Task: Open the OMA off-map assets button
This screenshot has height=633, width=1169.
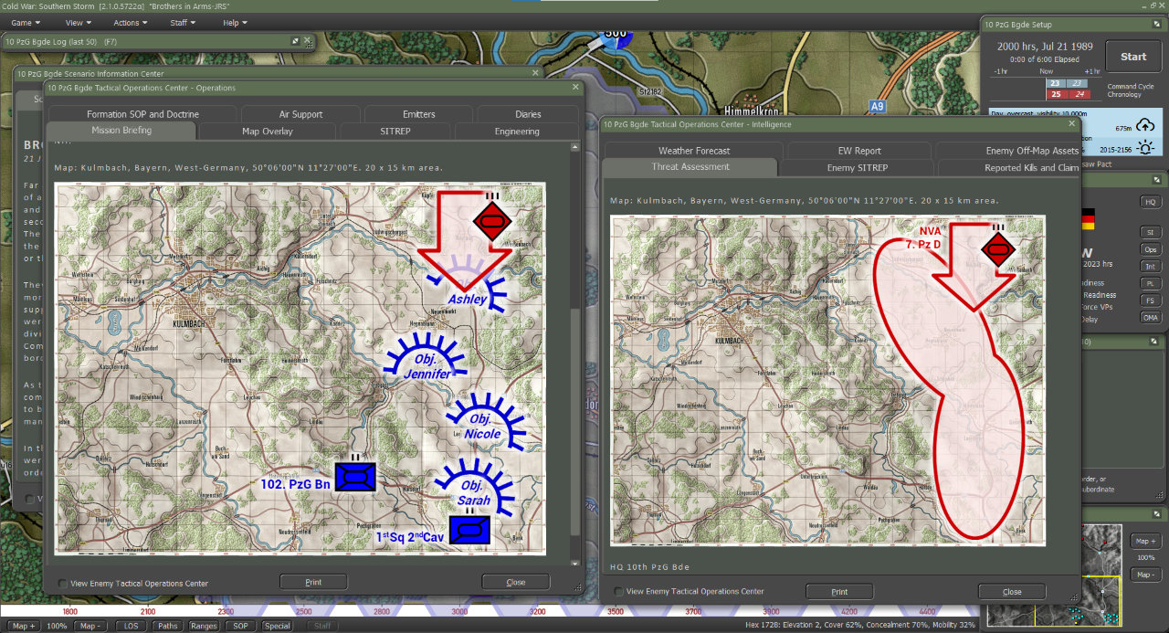Action: point(1150,317)
